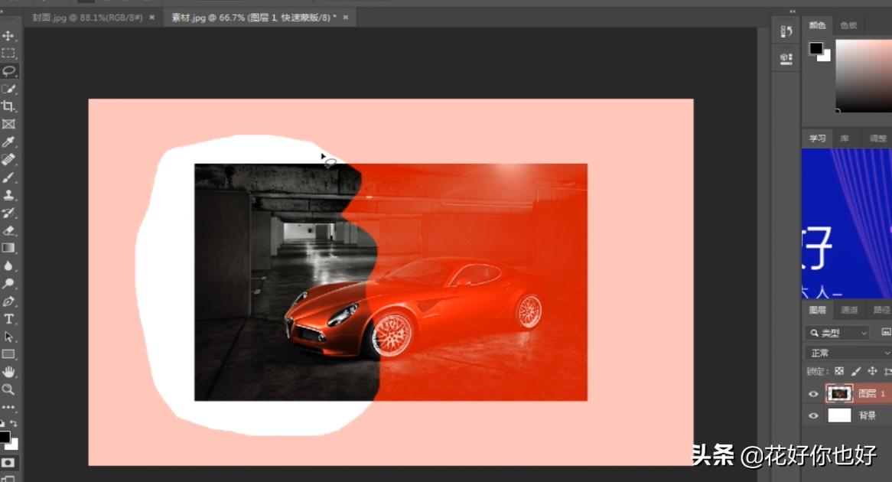The width and height of the screenshot is (892, 482).
Task: Select the Eyedropper tool
Action: tap(8, 142)
